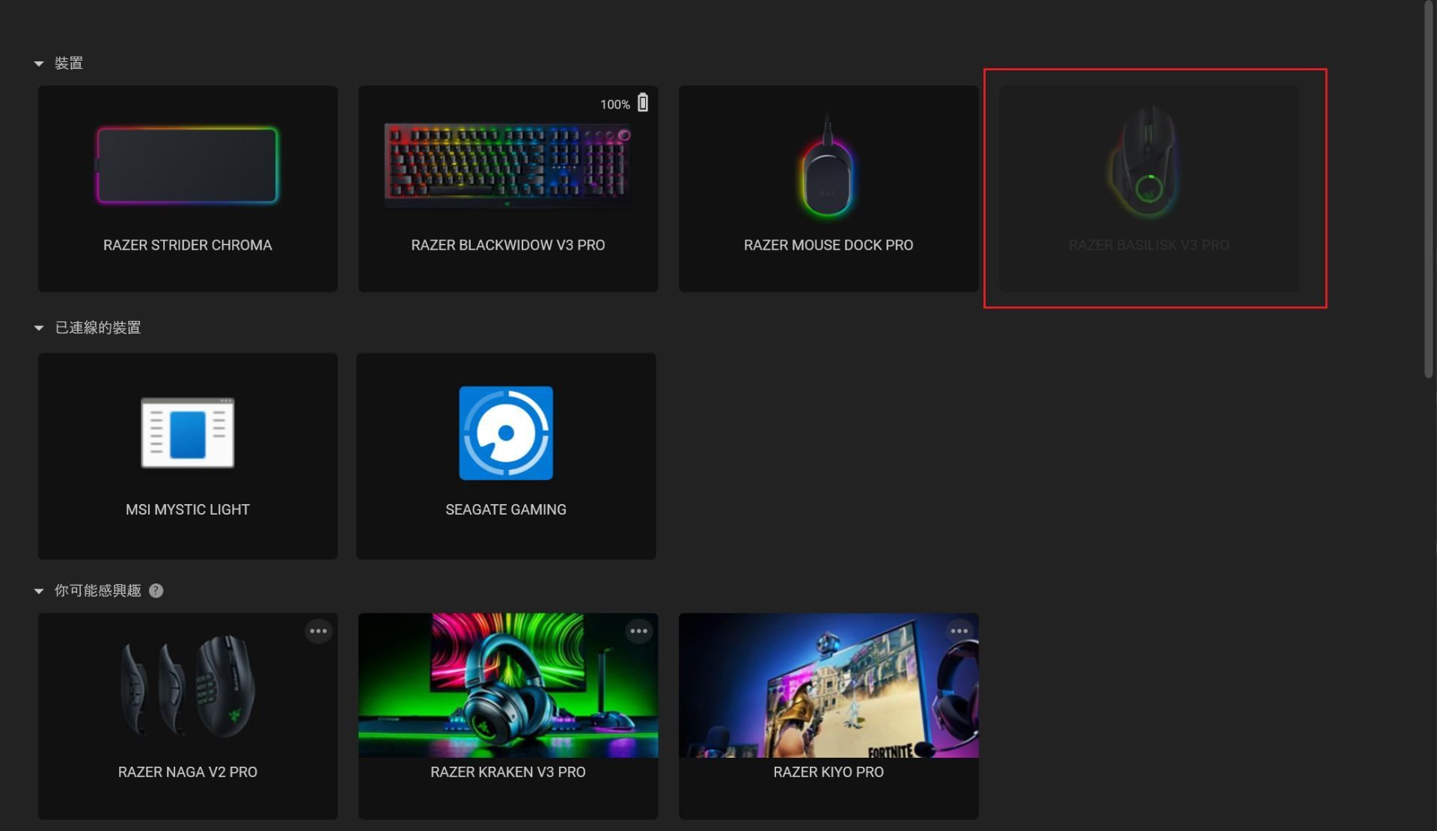Open the dimmed Razer Basilisk V3 Pro mouse image
The image size is (1437, 831).
click(x=1147, y=162)
